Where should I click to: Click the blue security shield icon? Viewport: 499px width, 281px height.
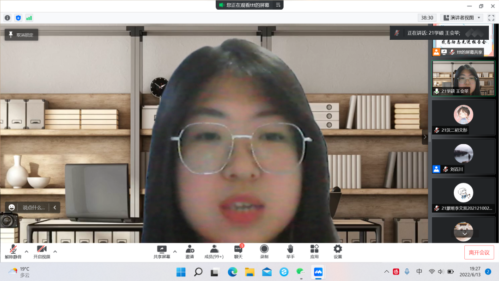(18, 18)
